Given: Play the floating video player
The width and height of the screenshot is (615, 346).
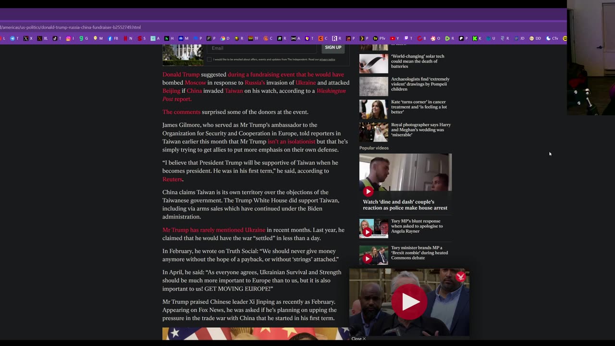Looking at the screenshot, I should click(409, 302).
